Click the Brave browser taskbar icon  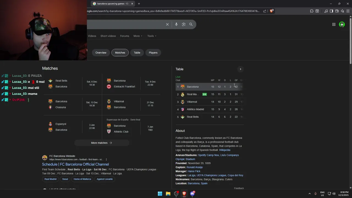pos(184,194)
